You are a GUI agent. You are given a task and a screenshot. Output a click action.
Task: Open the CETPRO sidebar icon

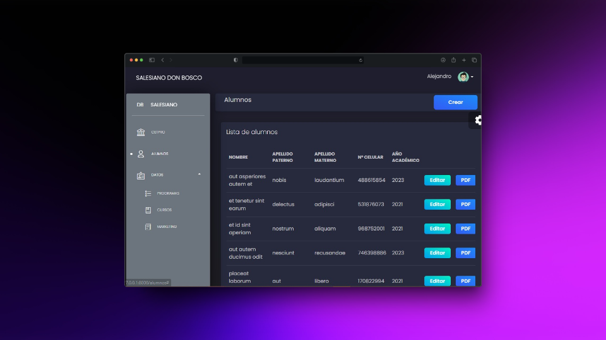[x=141, y=132]
